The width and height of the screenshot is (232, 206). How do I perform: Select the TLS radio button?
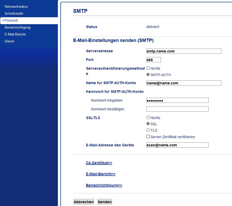148,130
